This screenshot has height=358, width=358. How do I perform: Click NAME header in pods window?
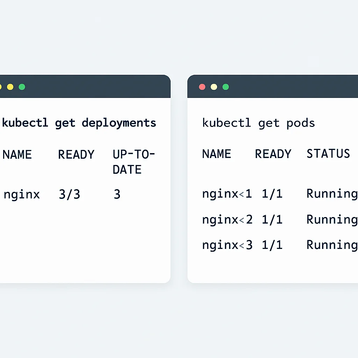pyautogui.click(x=217, y=154)
